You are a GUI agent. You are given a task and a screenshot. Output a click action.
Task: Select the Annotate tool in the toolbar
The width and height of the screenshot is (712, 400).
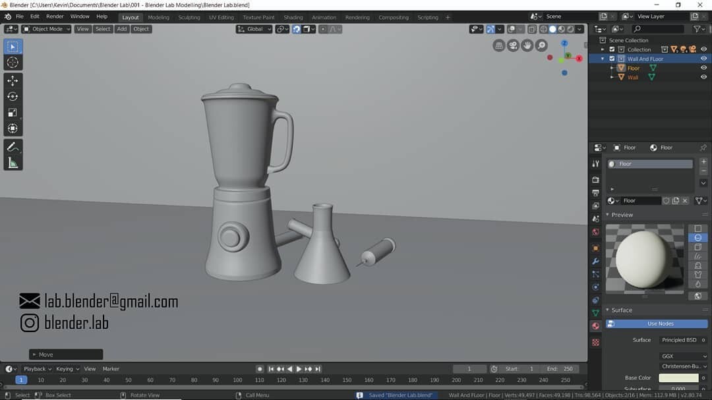point(13,146)
